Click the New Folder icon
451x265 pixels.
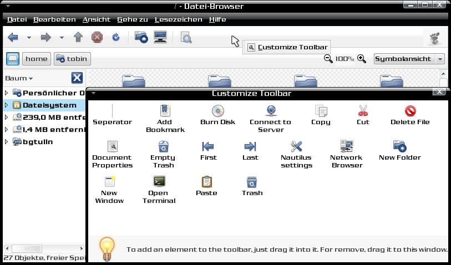(x=399, y=146)
